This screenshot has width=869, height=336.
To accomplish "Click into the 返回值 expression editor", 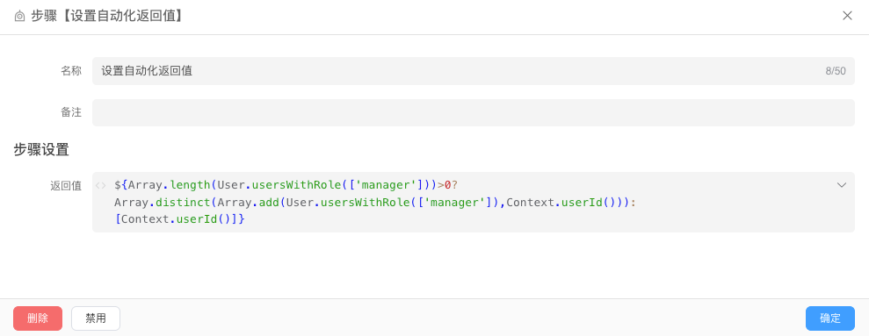I will (x=474, y=202).
